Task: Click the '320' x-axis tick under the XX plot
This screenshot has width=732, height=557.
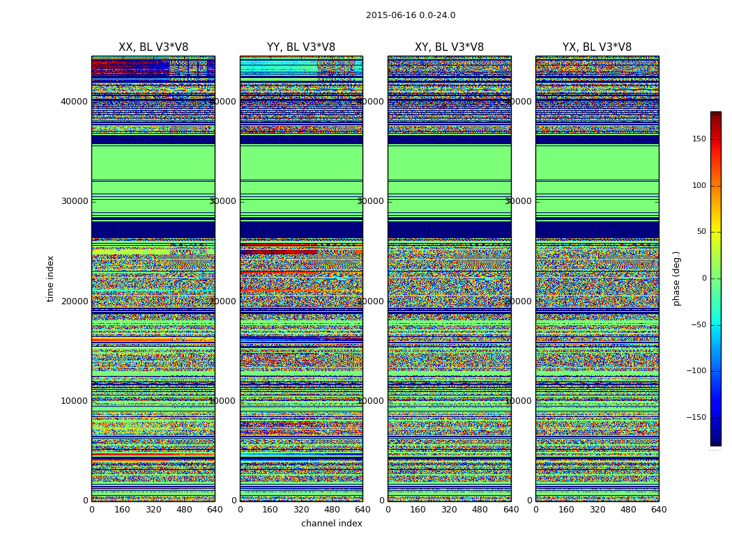Action: (153, 510)
